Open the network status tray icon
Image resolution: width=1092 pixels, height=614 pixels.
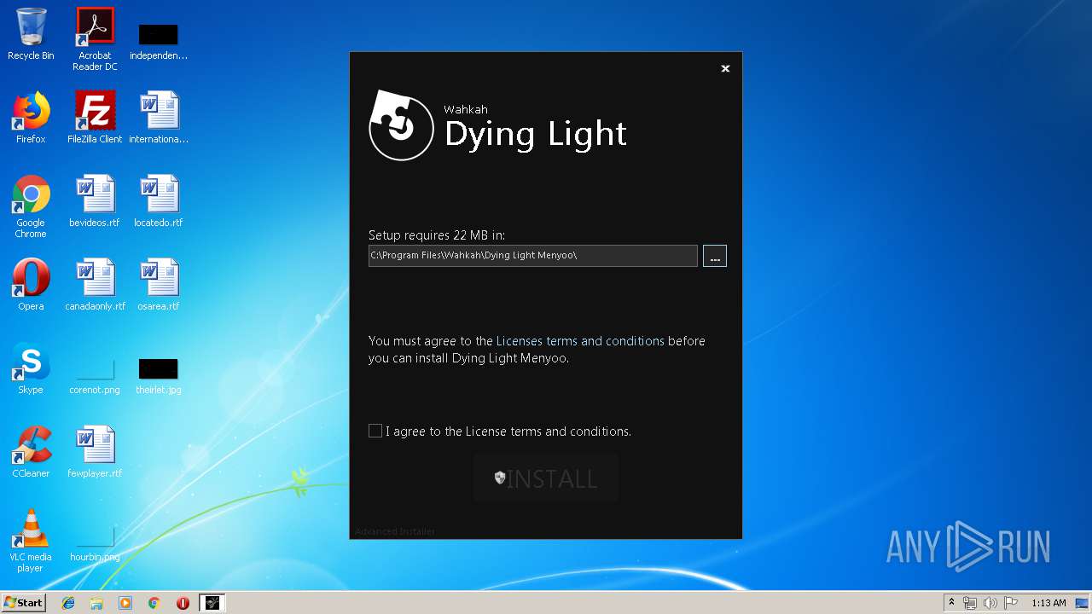(x=970, y=603)
